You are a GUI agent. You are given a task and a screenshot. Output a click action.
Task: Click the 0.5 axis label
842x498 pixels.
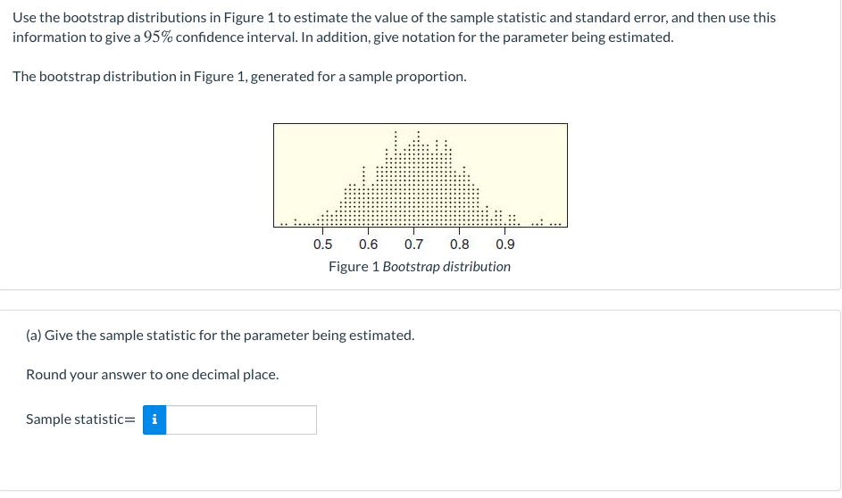click(x=322, y=245)
